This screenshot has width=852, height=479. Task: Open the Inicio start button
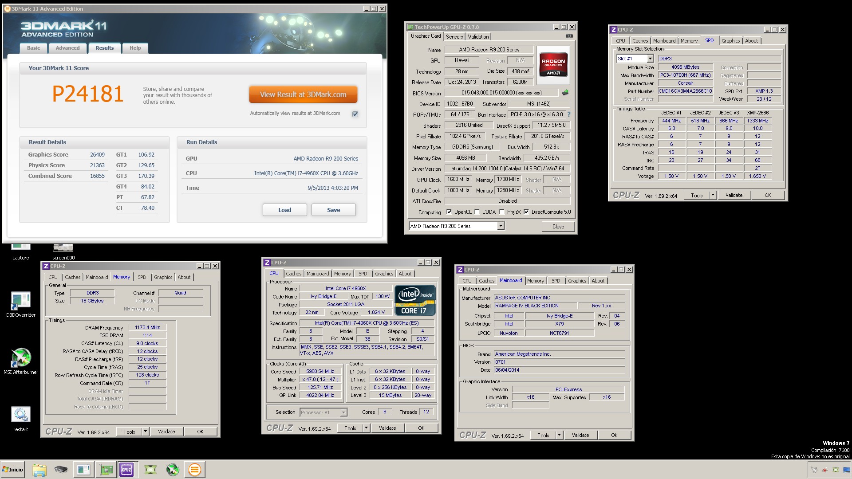[12, 470]
